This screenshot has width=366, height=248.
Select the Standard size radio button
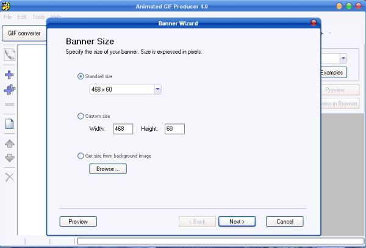pos(81,76)
